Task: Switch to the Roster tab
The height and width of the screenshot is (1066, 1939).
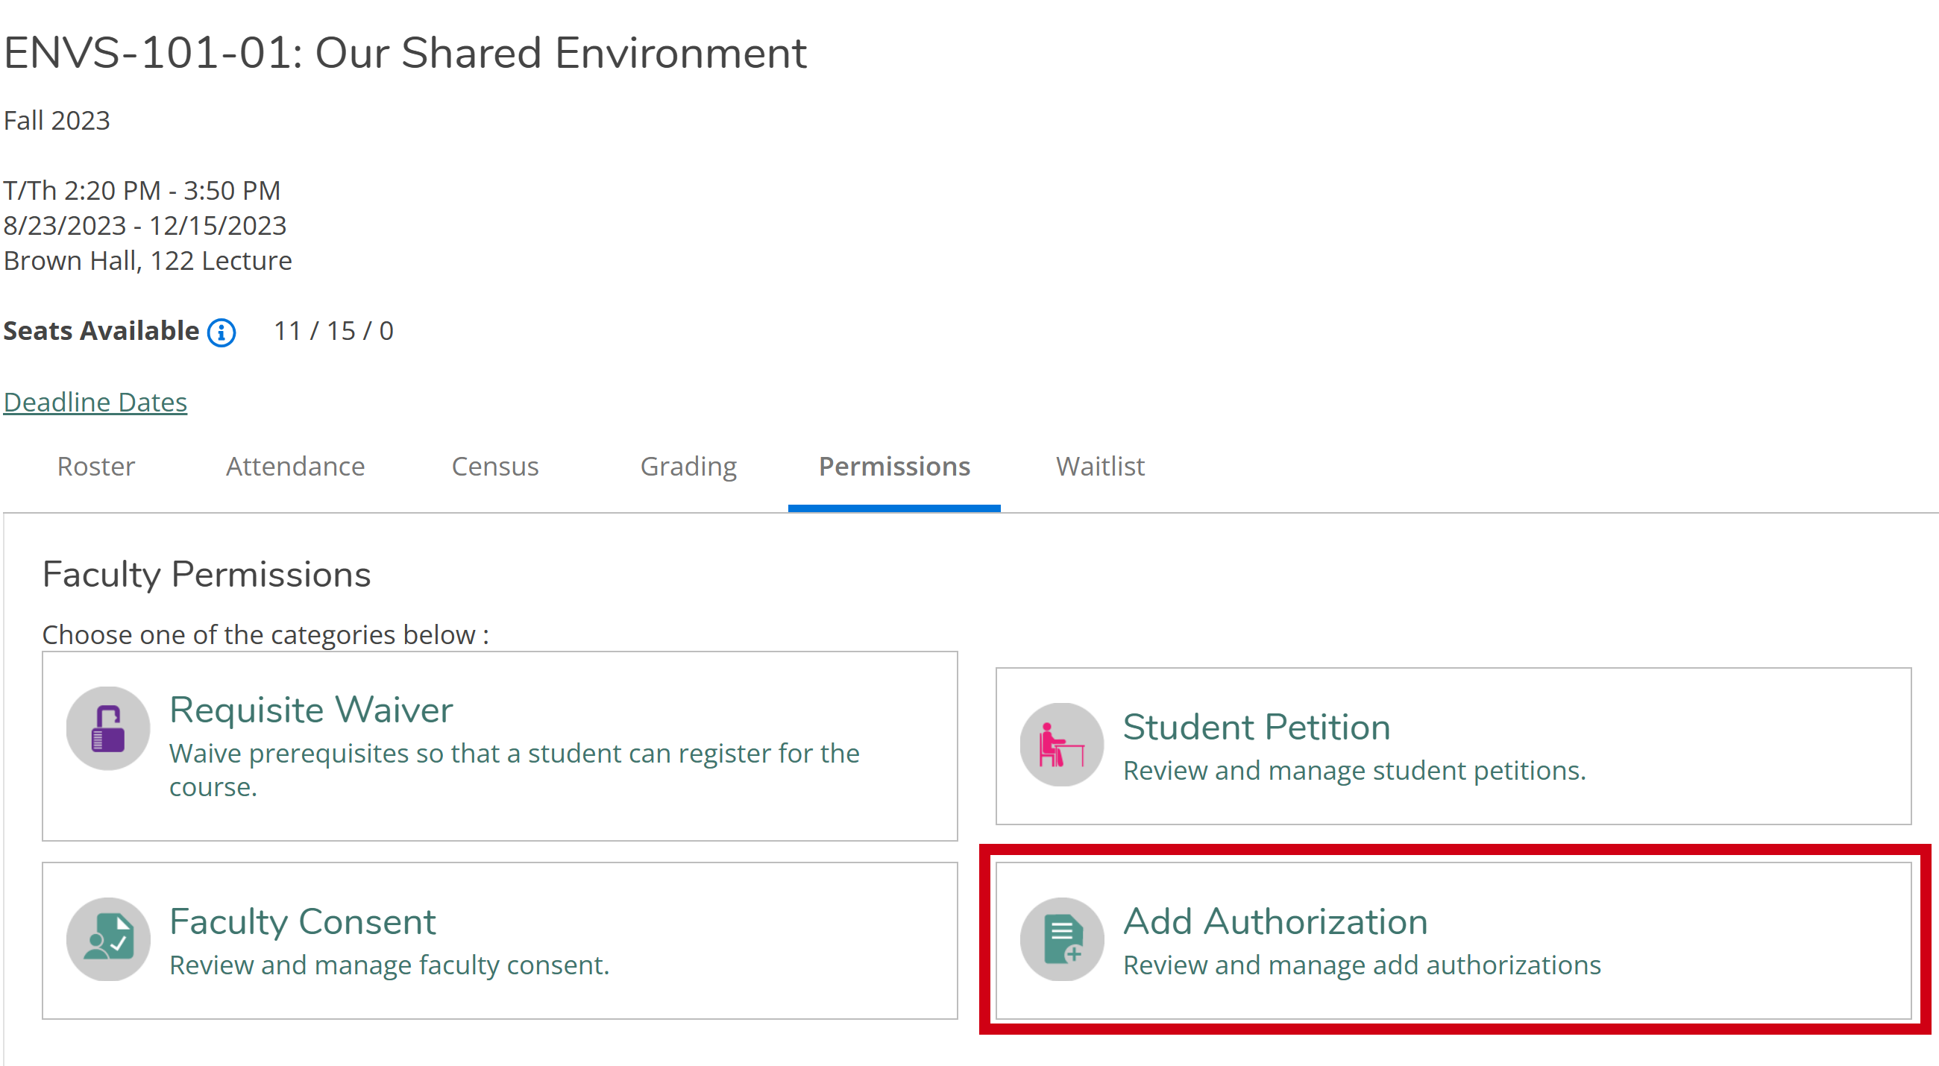Action: [96, 467]
